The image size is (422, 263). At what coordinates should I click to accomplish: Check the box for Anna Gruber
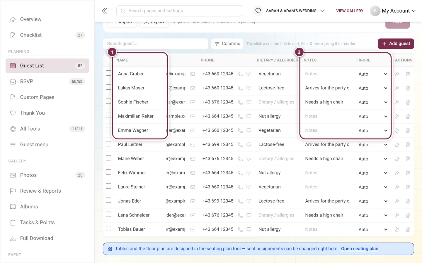point(108,73)
